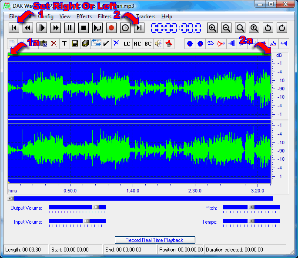The image size is (298, 258).
Task: Start recording with the red record button
Action: tap(111, 28)
